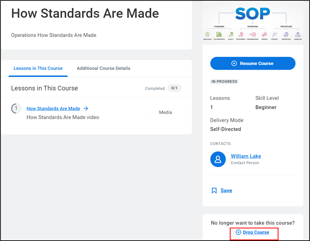Open the How Standards Are Made lesson link
This screenshot has width=310, height=241.
click(53, 108)
